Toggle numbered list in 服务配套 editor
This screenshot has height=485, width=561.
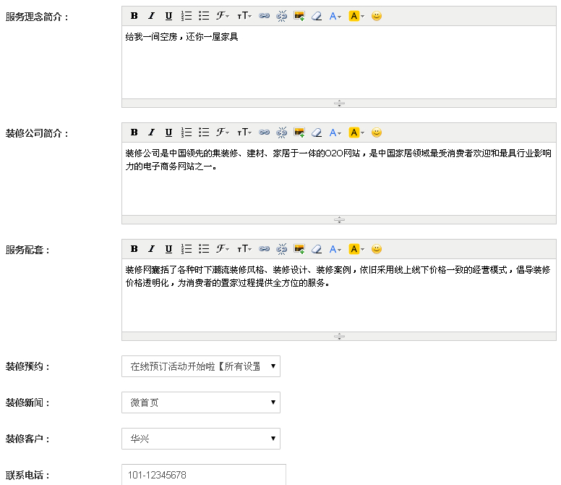coord(187,249)
